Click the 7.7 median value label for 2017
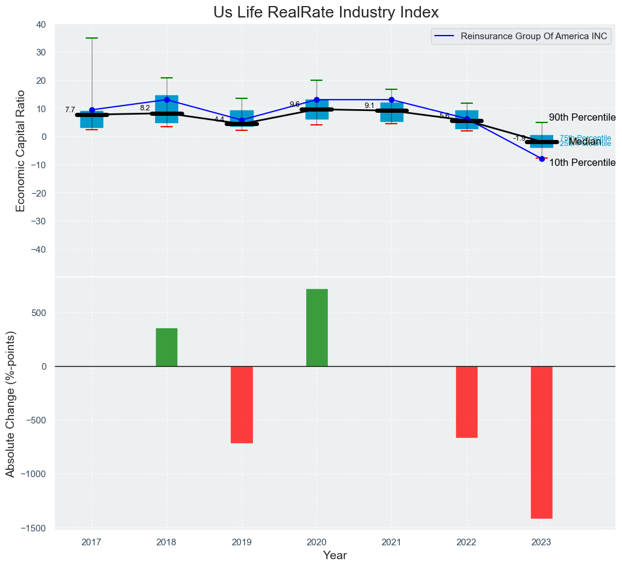Viewport: 622px width, 567px height. [70, 110]
